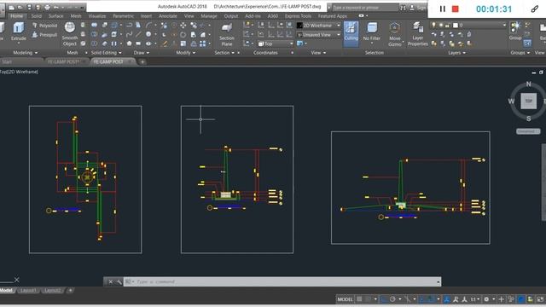Click the visual style black color swatch
This screenshot has height=307, width=546.
(x=299, y=26)
